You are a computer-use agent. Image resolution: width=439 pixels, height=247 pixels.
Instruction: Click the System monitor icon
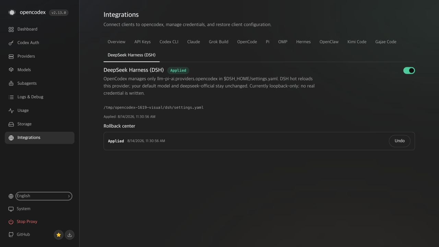point(11,209)
